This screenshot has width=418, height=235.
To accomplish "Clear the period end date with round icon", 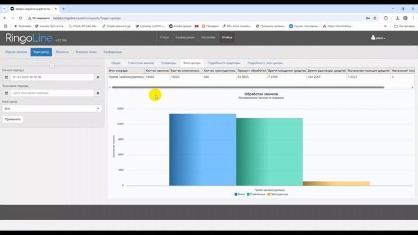I will point(98,93).
